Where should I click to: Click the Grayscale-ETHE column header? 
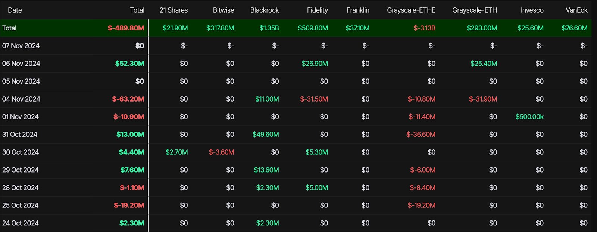[411, 10]
